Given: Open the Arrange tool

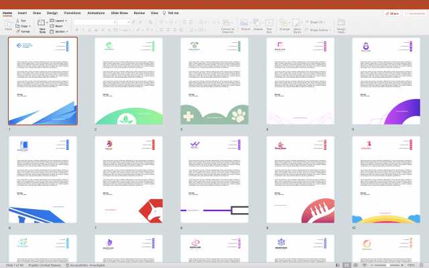Looking at the screenshot, I should (x=284, y=23).
